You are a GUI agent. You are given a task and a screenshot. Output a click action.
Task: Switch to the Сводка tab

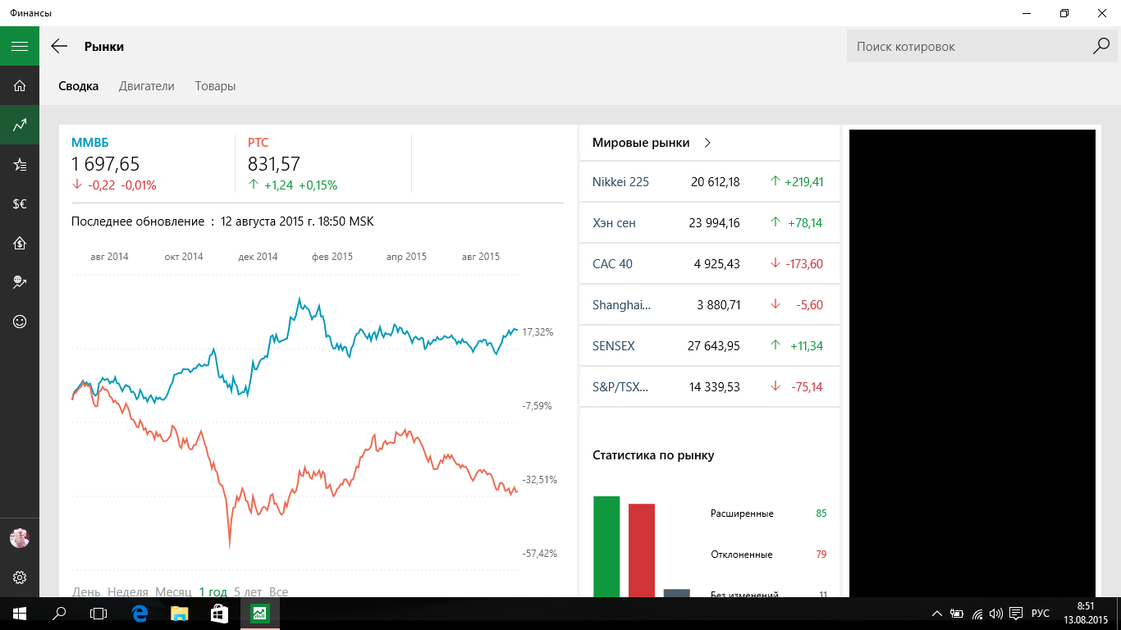coord(79,86)
